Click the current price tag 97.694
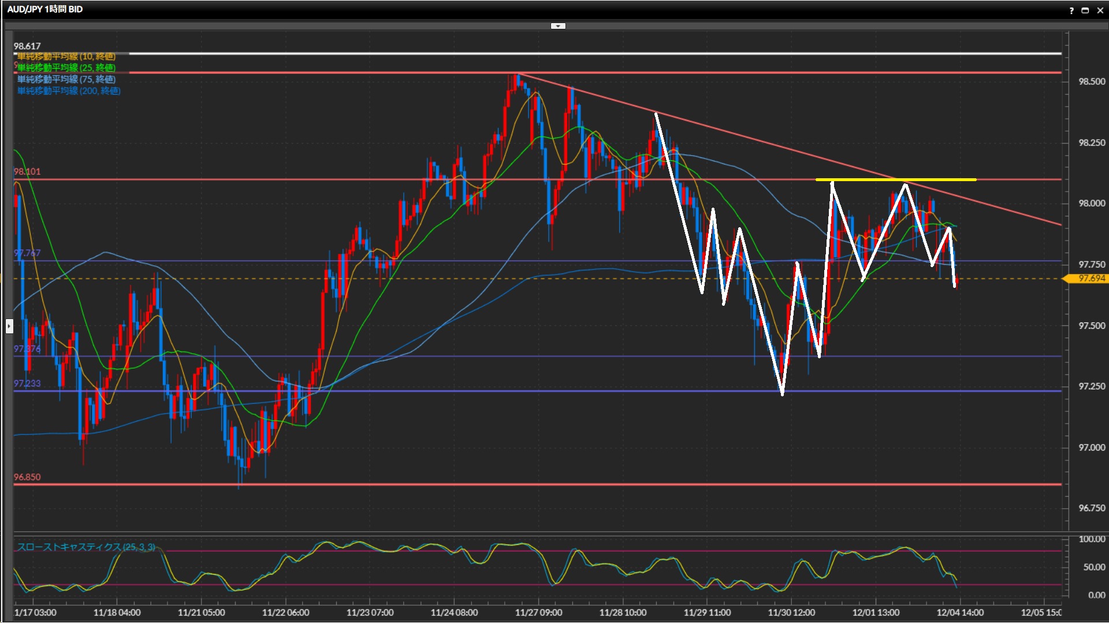This screenshot has height=623, width=1109. [x=1091, y=279]
